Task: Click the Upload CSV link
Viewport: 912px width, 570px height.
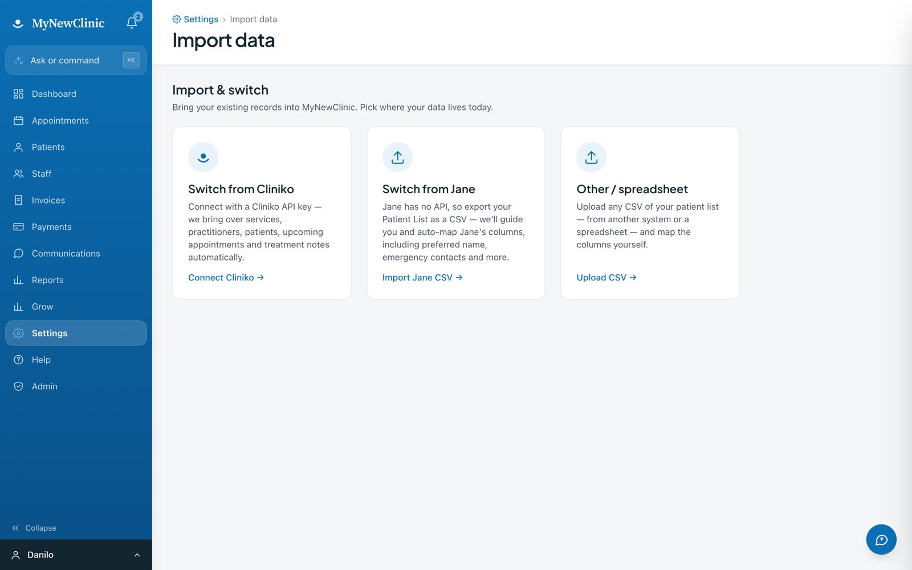Action: [606, 278]
